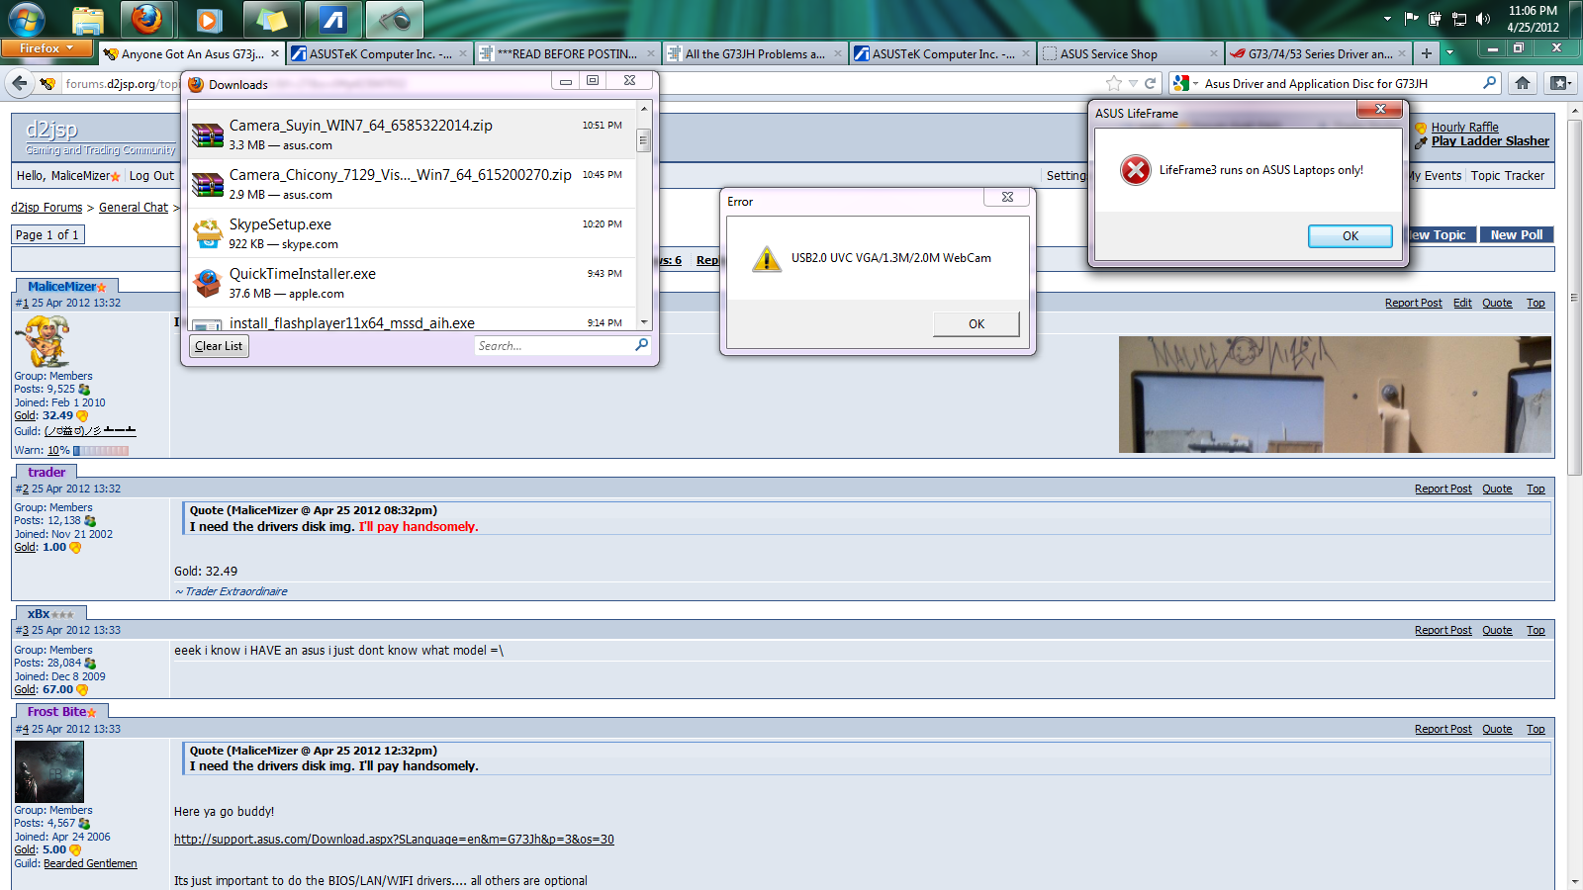Switch to Firefox in the taskbar
Screen dimensions: 1583x890
click(x=147, y=19)
